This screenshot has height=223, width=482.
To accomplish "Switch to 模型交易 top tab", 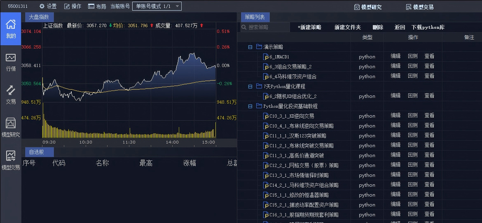I will coord(419,7).
